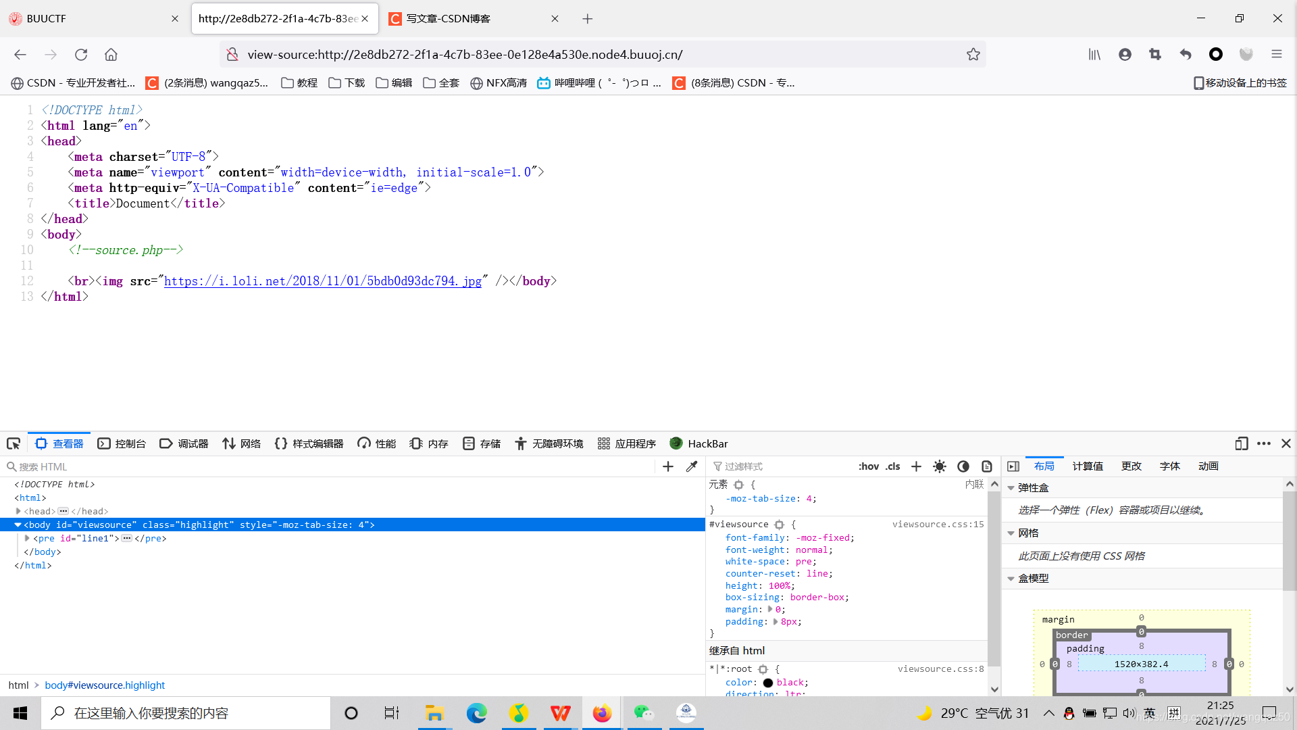Activate the element picker tool

pos(13,443)
